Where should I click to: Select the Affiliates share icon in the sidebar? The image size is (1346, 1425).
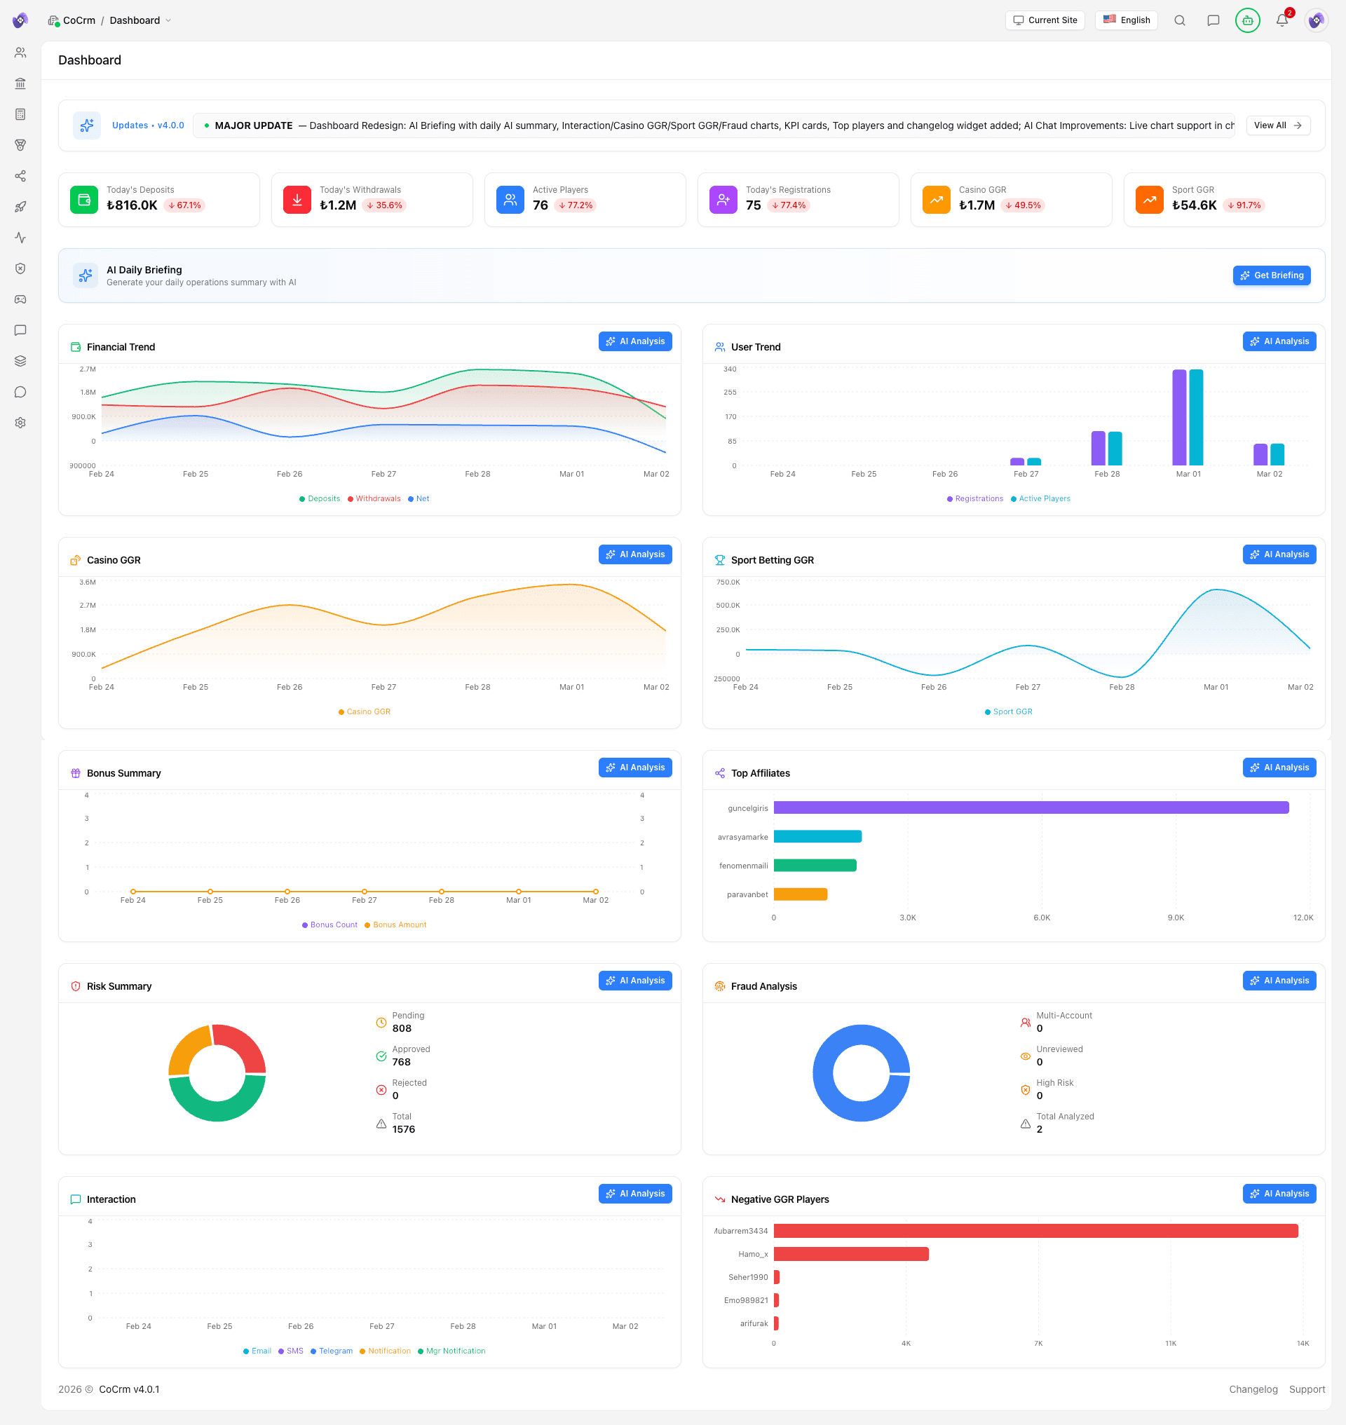[20, 176]
